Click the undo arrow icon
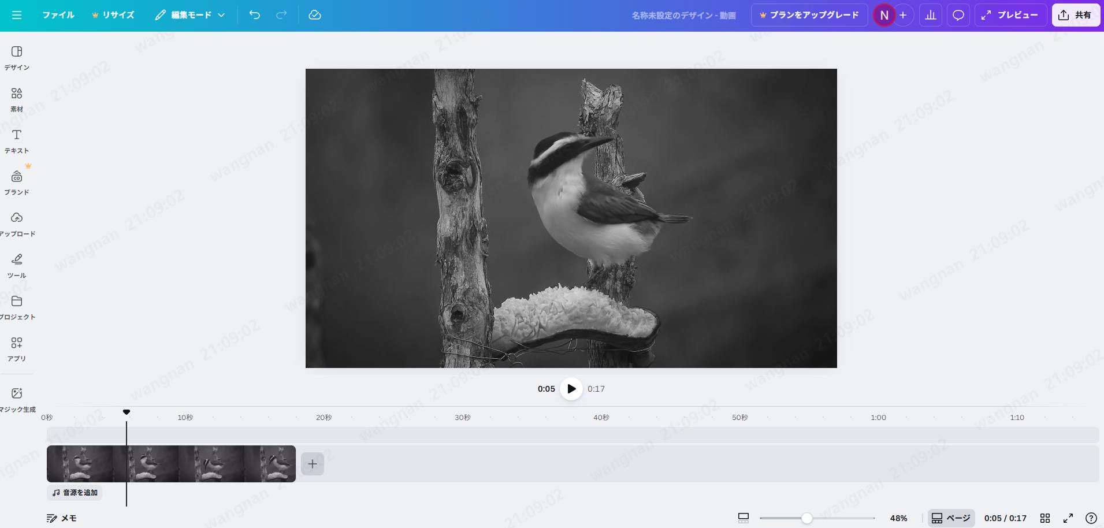 coord(255,15)
